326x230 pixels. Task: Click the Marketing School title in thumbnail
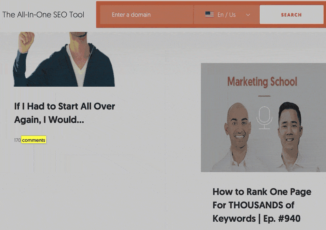(x=262, y=82)
